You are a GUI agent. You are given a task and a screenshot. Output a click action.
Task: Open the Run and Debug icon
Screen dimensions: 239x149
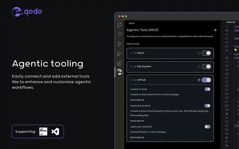pyautogui.click(x=119, y=53)
